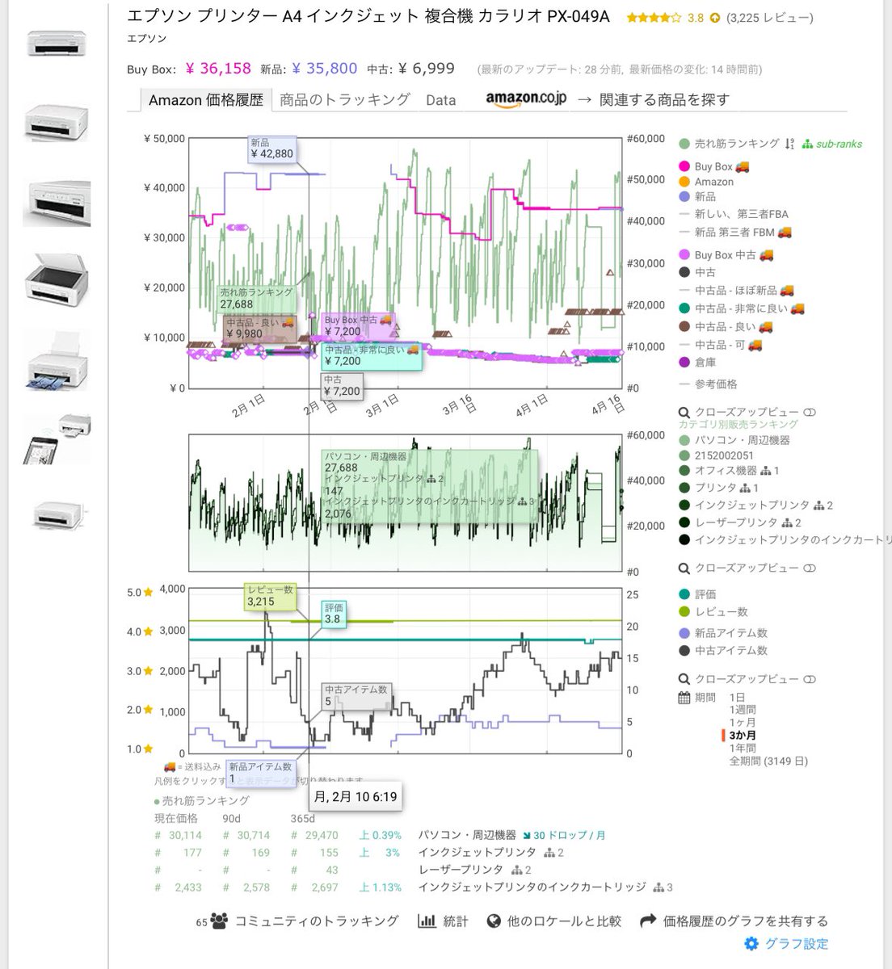This screenshot has width=892, height=969.
Task: Set period range to 1年間
Action: pyautogui.click(x=742, y=748)
